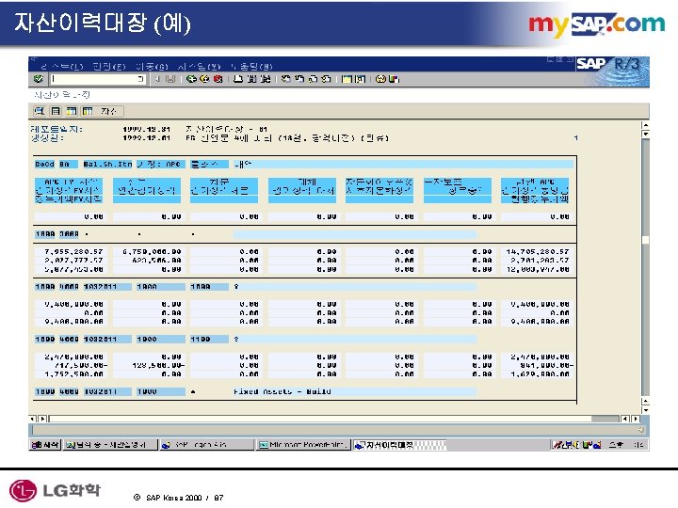Open the 편집(E) menu
The width and height of the screenshot is (678, 508).
click(x=109, y=67)
